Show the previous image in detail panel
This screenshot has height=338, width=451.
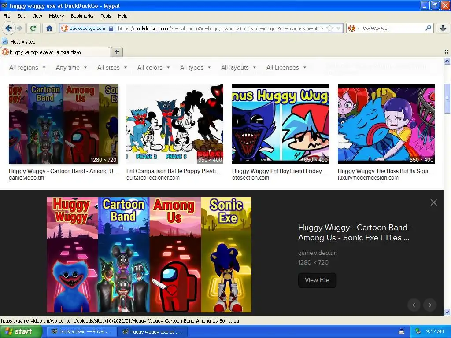point(414,305)
